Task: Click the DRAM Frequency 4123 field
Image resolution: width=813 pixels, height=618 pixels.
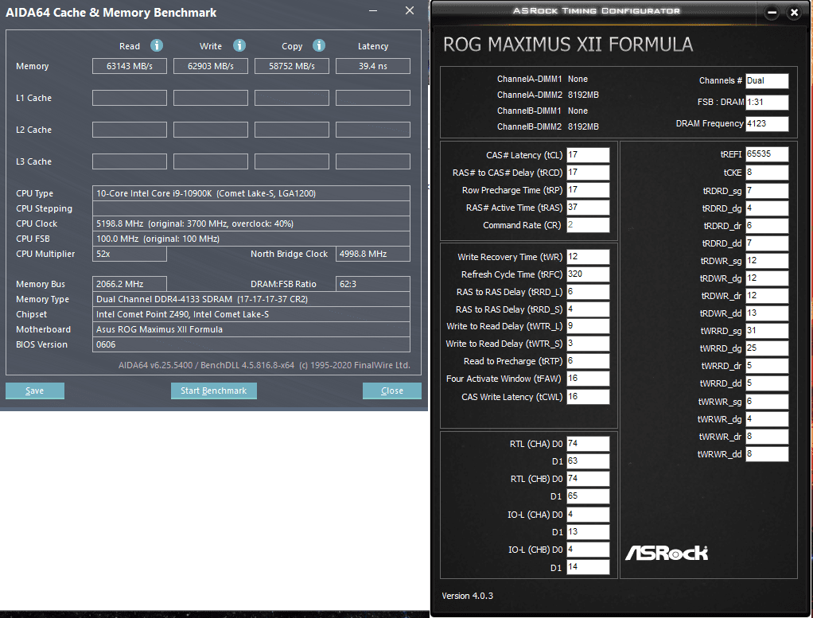Action: (x=767, y=123)
